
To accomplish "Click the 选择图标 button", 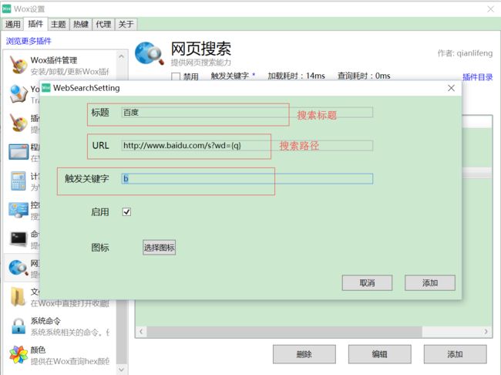I will 159,248.
